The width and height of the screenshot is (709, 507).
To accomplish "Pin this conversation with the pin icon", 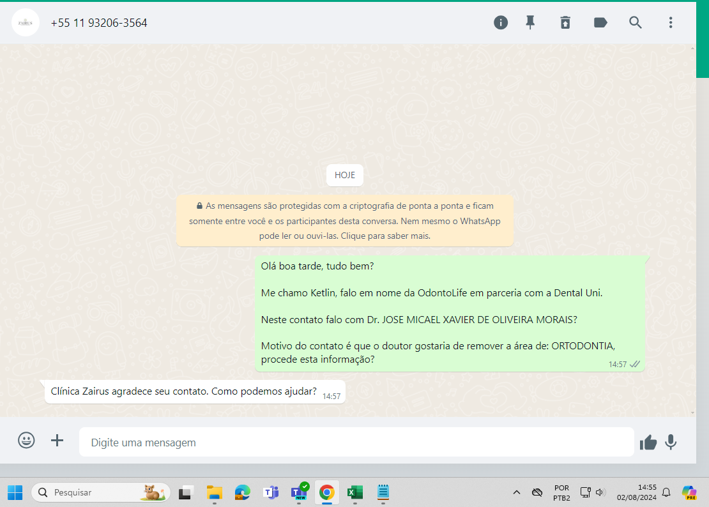I will [x=530, y=22].
